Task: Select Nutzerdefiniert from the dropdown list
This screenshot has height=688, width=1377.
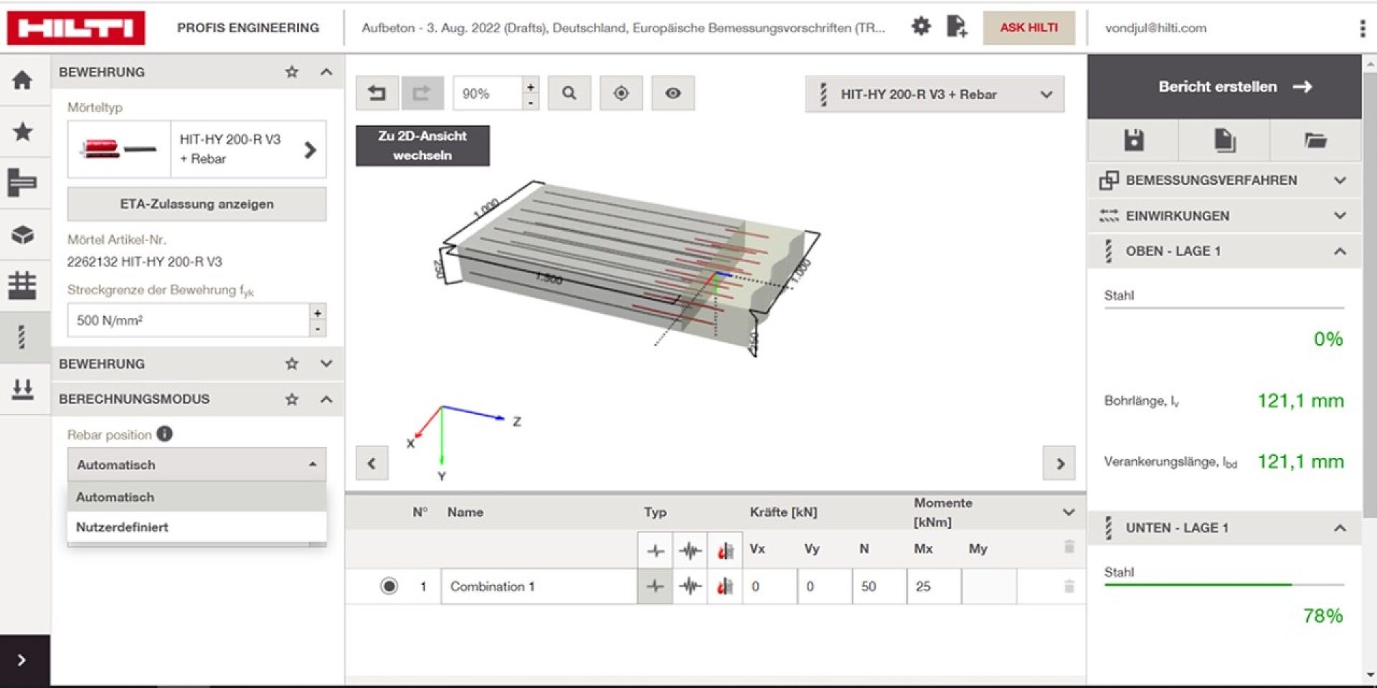Action: [123, 527]
